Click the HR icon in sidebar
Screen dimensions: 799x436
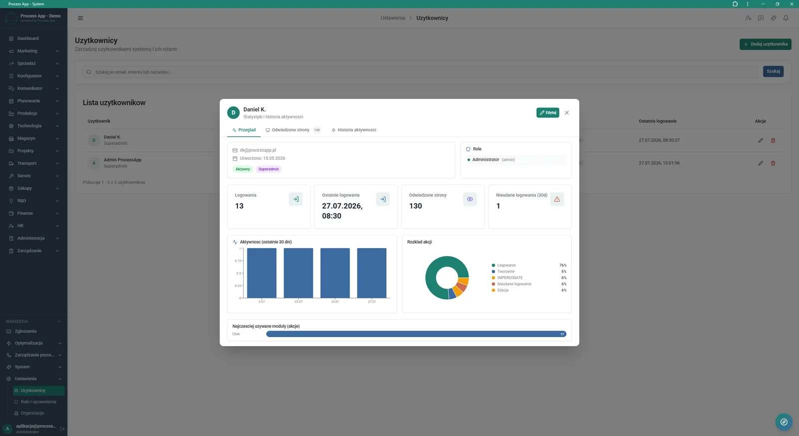tap(11, 226)
